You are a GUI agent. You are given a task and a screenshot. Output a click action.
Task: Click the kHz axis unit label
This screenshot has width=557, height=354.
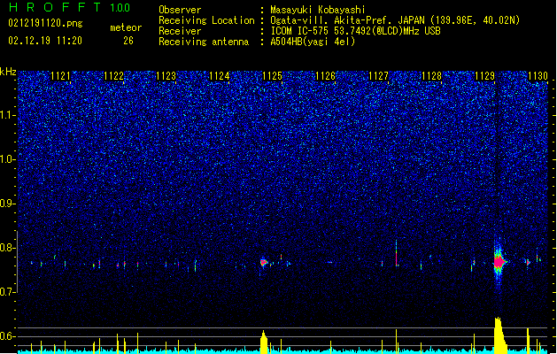8,72
